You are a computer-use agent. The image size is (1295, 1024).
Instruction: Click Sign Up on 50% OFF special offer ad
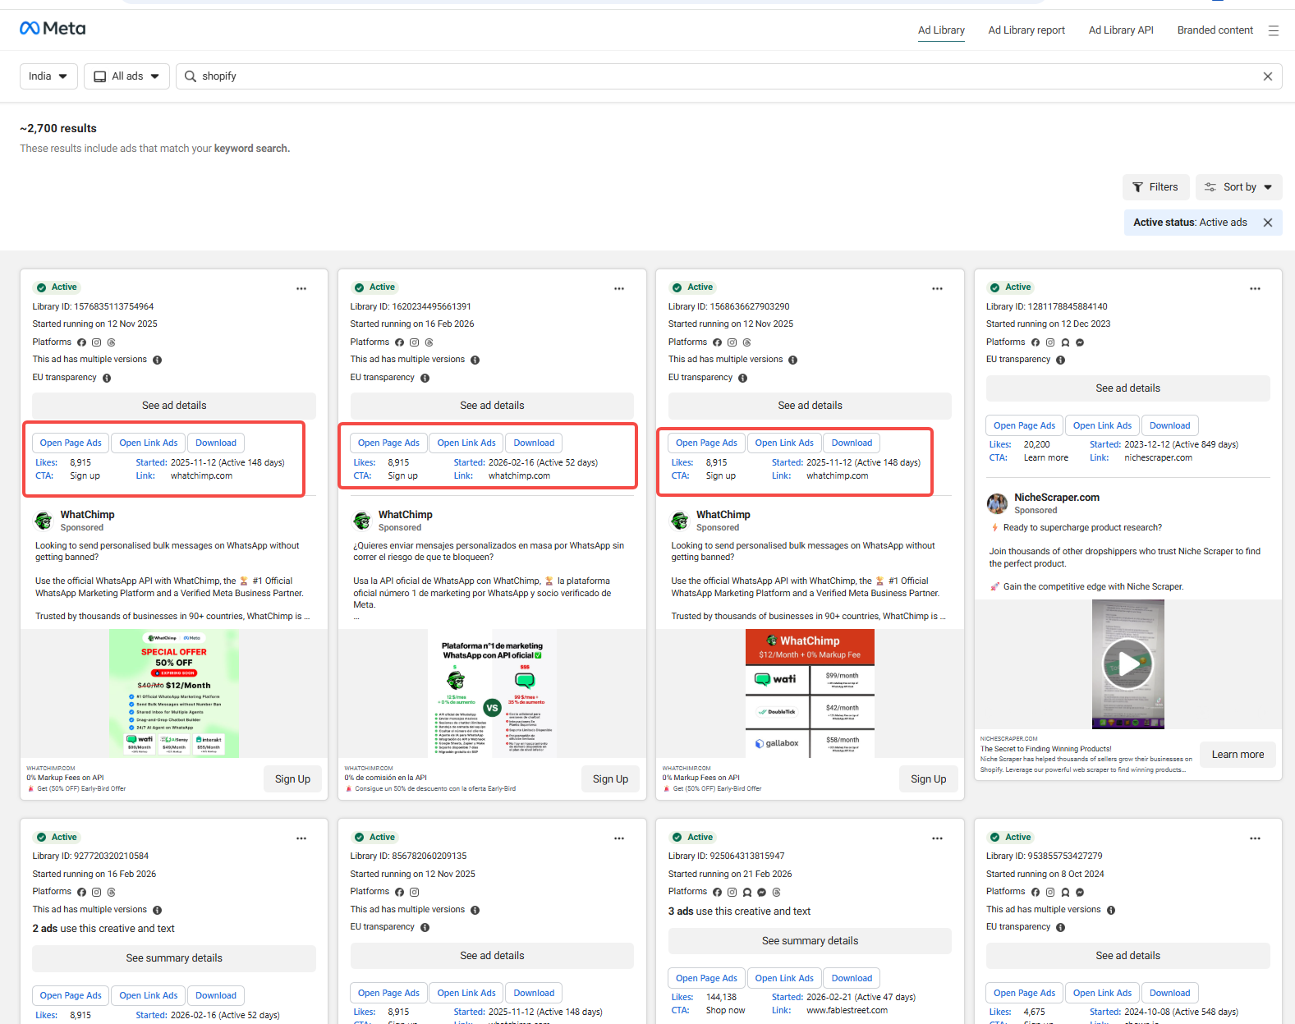(x=292, y=779)
